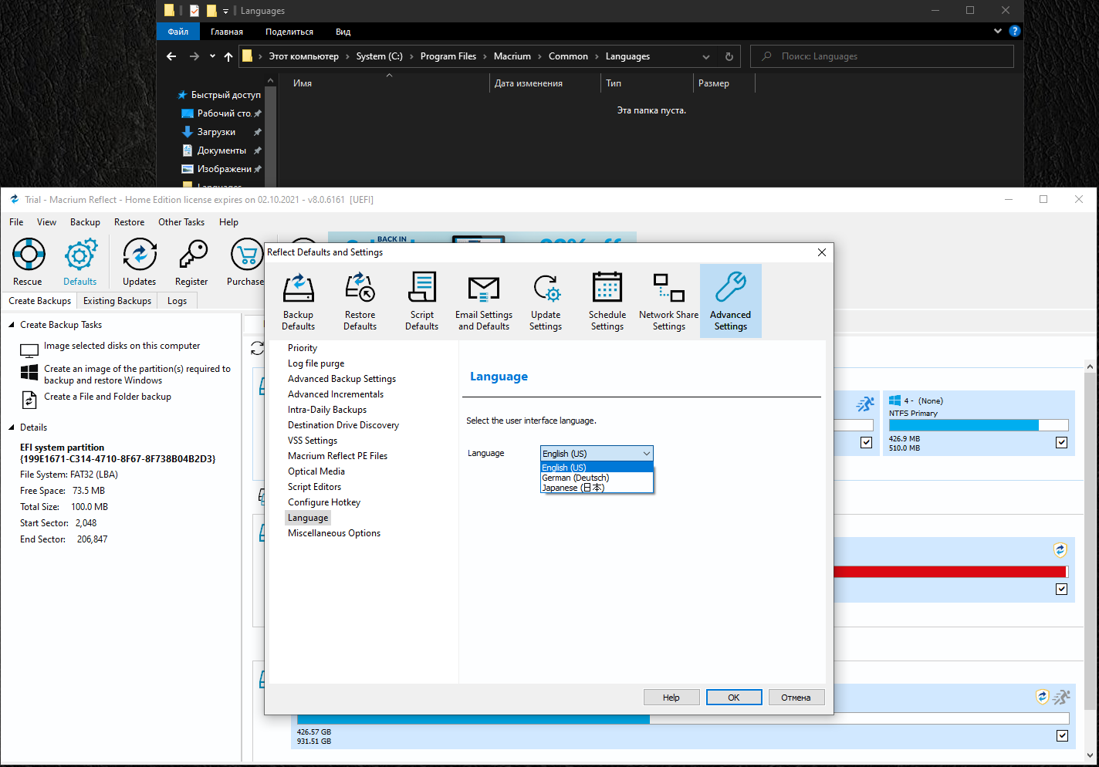Toggle checkbox for the 931.51 GB disk
This screenshot has height=767, width=1099.
pos(1062,735)
